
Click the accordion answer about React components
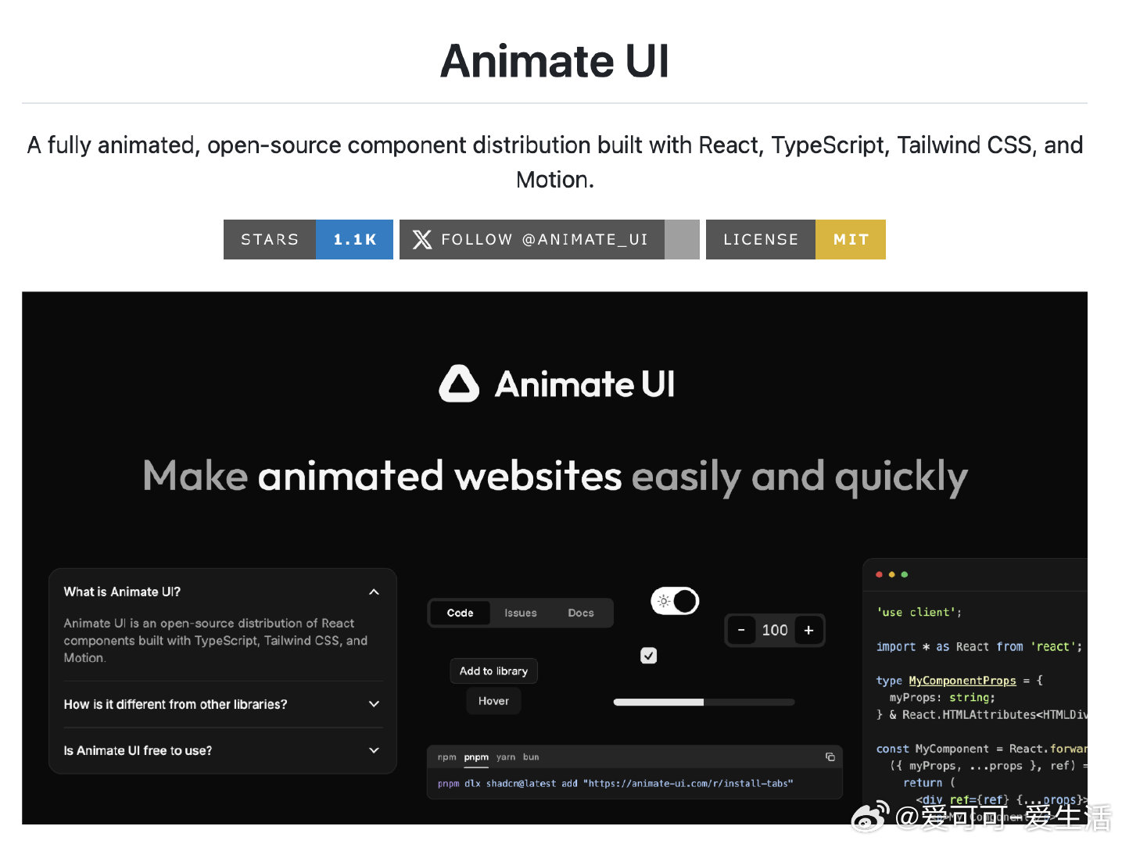(216, 640)
